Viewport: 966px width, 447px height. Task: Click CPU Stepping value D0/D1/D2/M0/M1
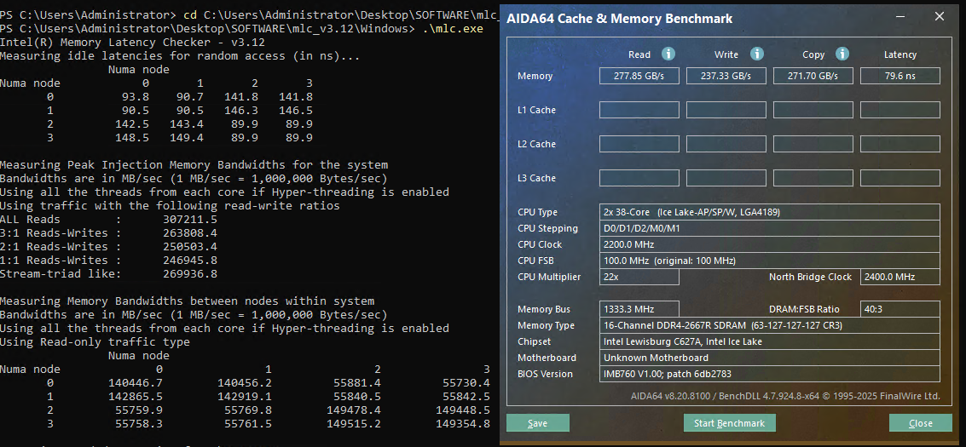(x=770, y=228)
